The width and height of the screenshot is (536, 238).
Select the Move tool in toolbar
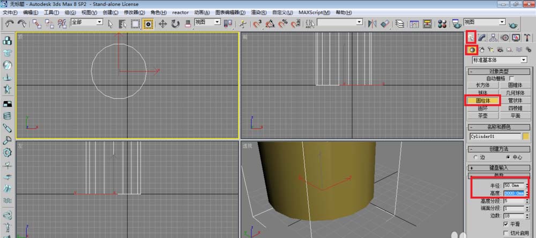click(x=163, y=24)
